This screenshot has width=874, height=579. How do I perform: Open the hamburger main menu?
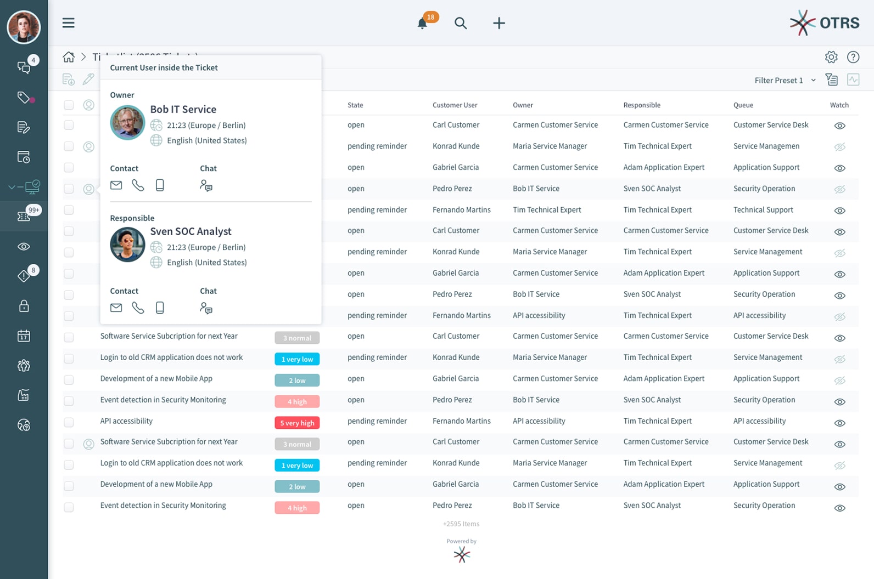pyautogui.click(x=68, y=23)
